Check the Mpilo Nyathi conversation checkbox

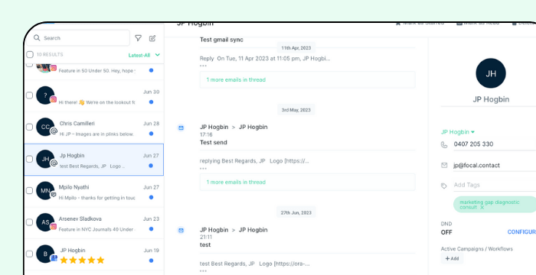click(29, 190)
